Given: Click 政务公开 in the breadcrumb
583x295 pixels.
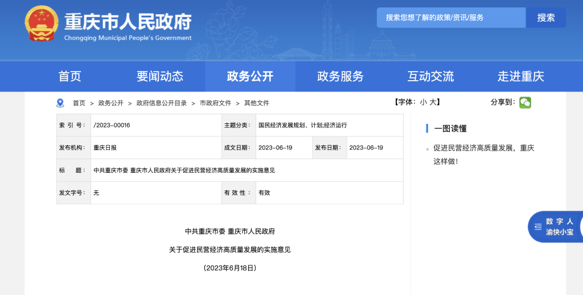Looking at the screenshot, I should 110,103.
